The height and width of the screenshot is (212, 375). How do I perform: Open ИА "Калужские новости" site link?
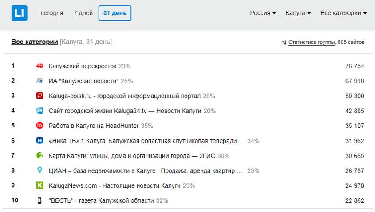pos(83,81)
